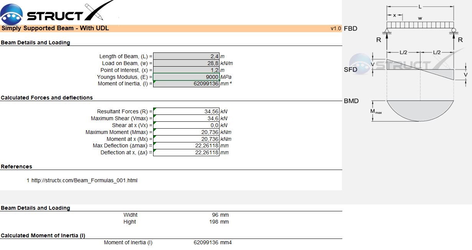The image size is (472, 250).
Task: Click the Maximum Shear result cell
Action: (186, 118)
